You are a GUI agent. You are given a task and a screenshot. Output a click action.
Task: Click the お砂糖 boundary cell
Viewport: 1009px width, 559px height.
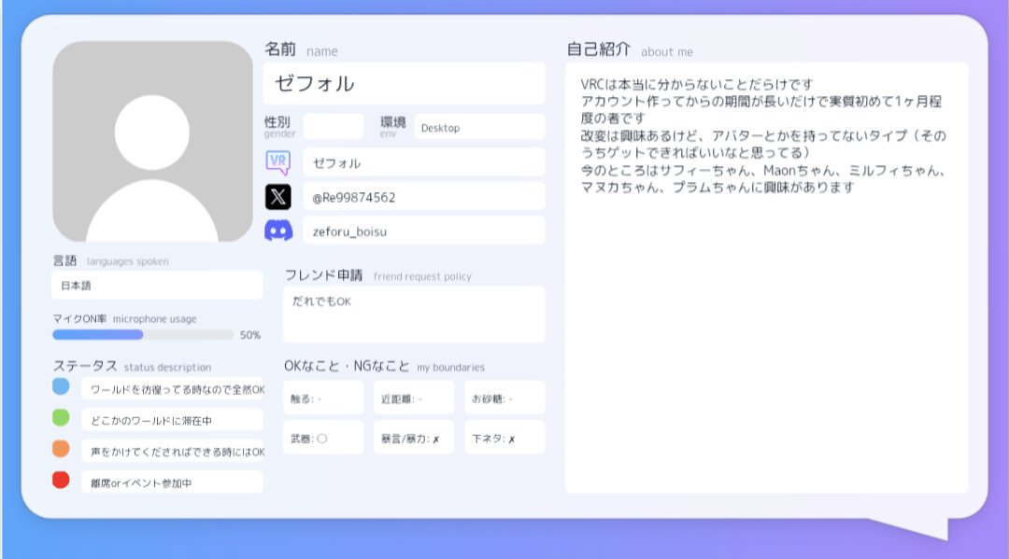coord(504,398)
